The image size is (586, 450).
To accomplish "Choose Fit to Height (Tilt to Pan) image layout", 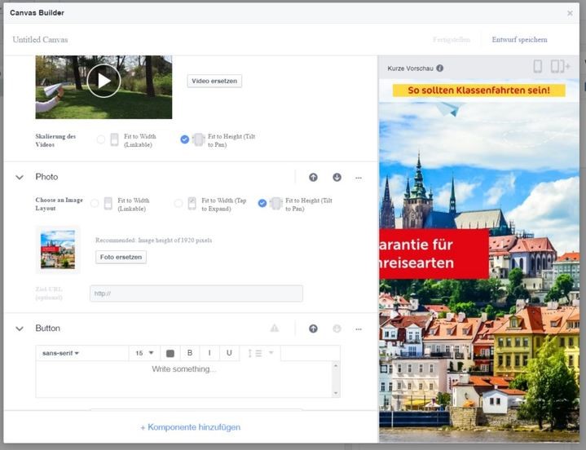I will [x=262, y=203].
